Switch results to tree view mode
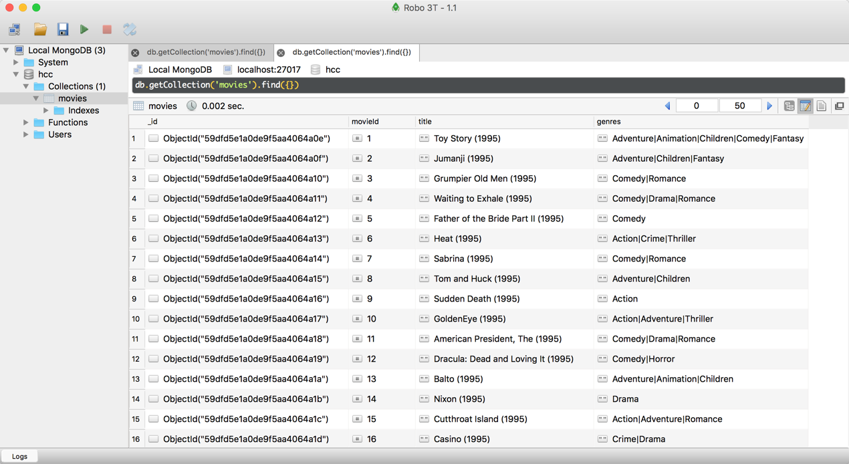Image resolution: width=849 pixels, height=464 pixels. pyautogui.click(x=790, y=106)
